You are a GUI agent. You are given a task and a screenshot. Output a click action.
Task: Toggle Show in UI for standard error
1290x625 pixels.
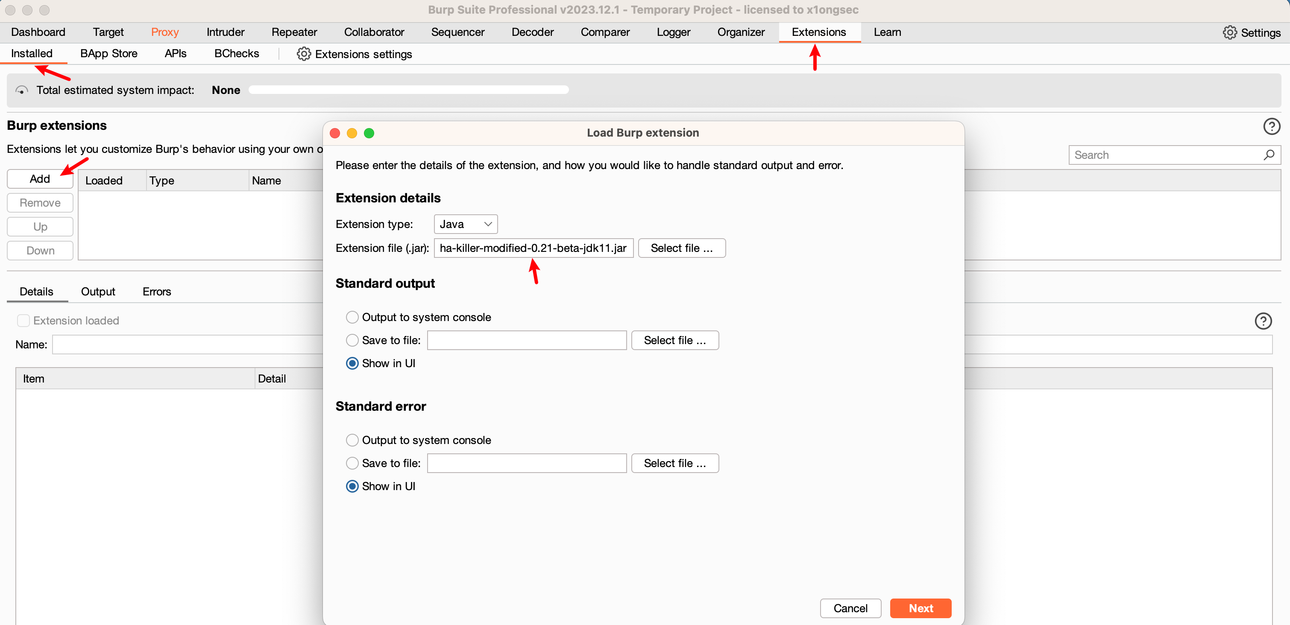pos(353,485)
